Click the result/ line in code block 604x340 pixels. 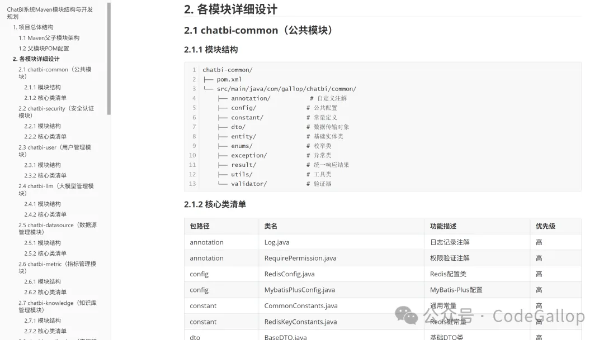click(x=284, y=165)
